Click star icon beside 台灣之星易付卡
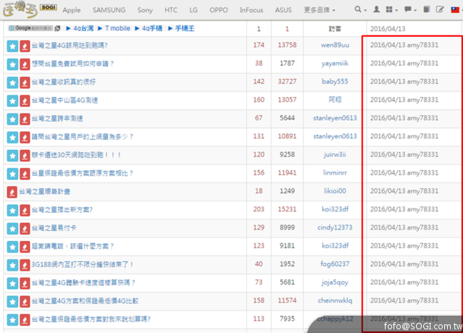Image resolution: width=463 pixels, height=333 pixels. click(x=12, y=228)
